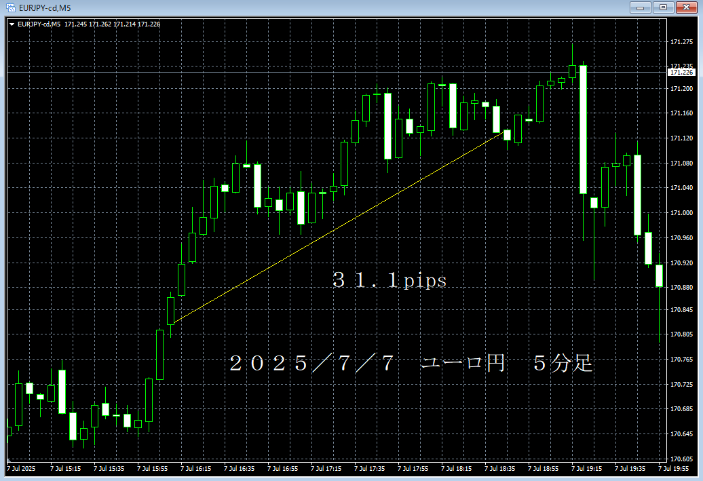The width and height of the screenshot is (703, 481).
Task: Click the 7 Jul 18:35 time axis label
Action: (501, 468)
